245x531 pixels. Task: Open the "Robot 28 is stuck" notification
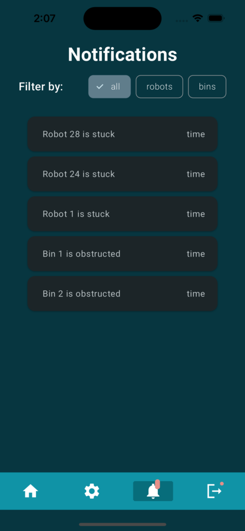coord(122,134)
